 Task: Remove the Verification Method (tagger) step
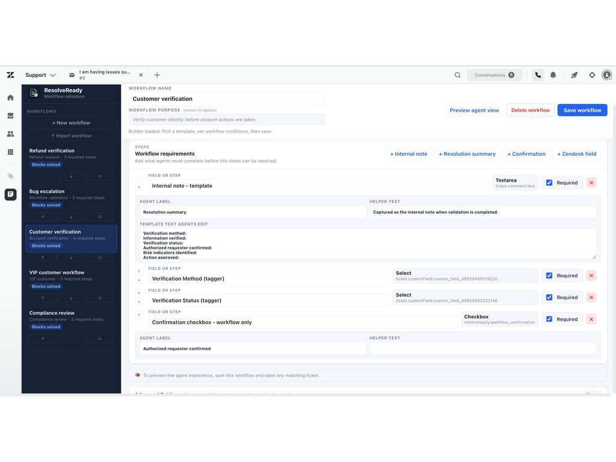(591, 276)
